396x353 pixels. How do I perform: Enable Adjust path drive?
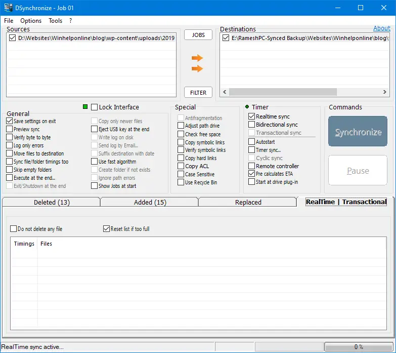pos(181,126)
